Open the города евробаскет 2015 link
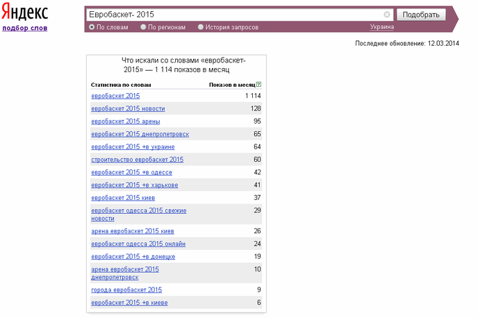The width and height of the screenshot is (478, 318). pos(126,290)
